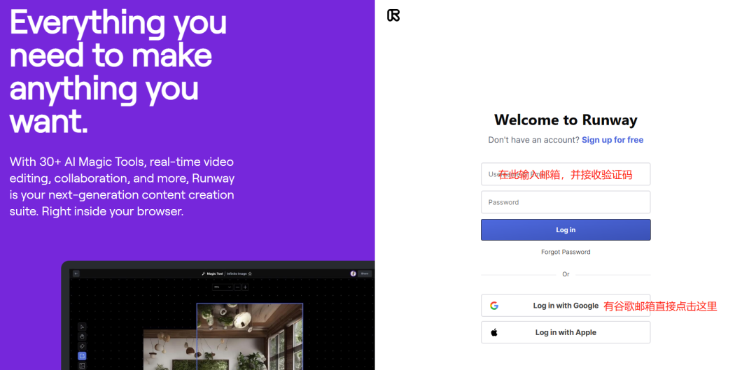Click the back arrow in the preview mockup
Viewport: 756px width, 370px height.
tap(76, 273)
